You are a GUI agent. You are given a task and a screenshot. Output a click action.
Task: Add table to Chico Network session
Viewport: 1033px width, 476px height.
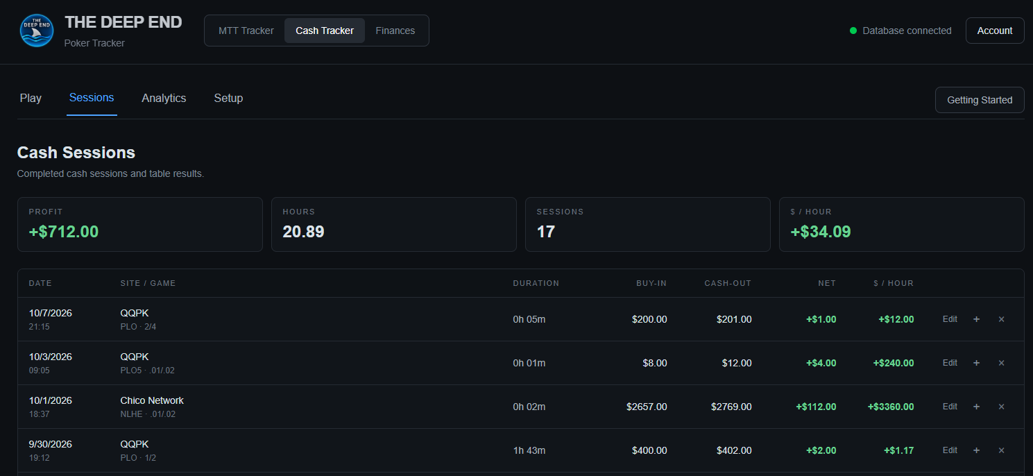pos(976,407)
